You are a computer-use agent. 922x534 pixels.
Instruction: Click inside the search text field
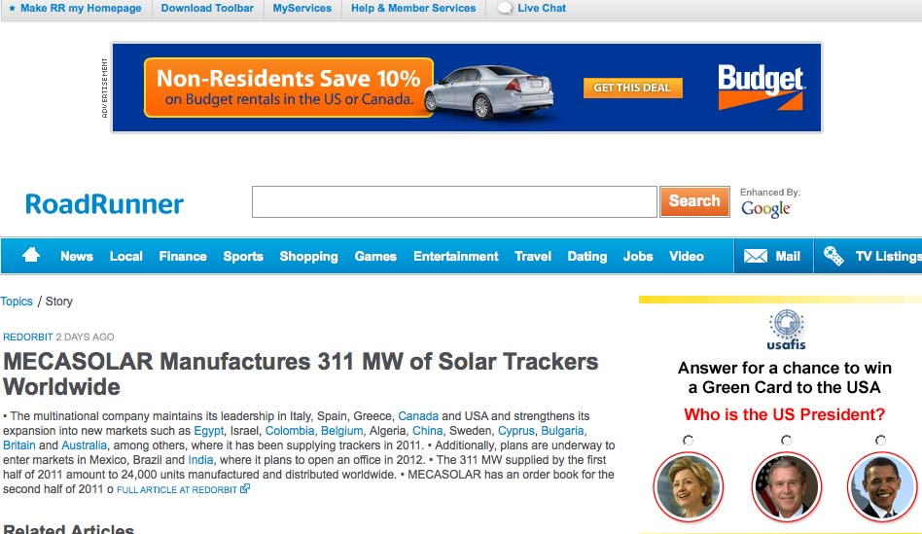click(x=454, y=201)
